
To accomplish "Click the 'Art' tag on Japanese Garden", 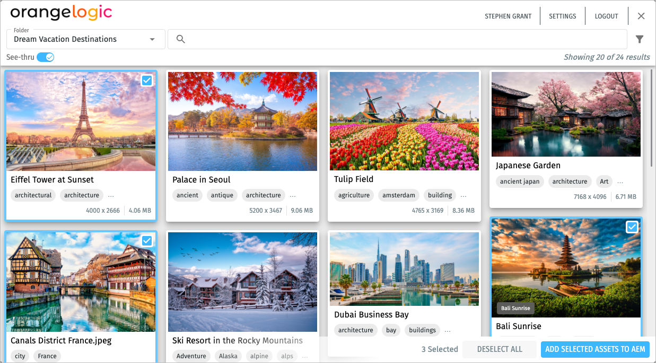I will pyautogui.click(x=604, y=181).
